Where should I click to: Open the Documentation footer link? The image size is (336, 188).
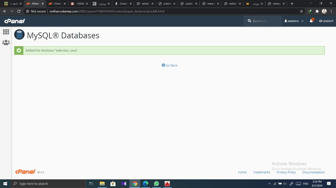coord(313,172)
